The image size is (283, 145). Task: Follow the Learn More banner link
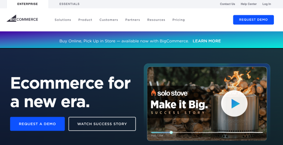[x=207, y=41]
